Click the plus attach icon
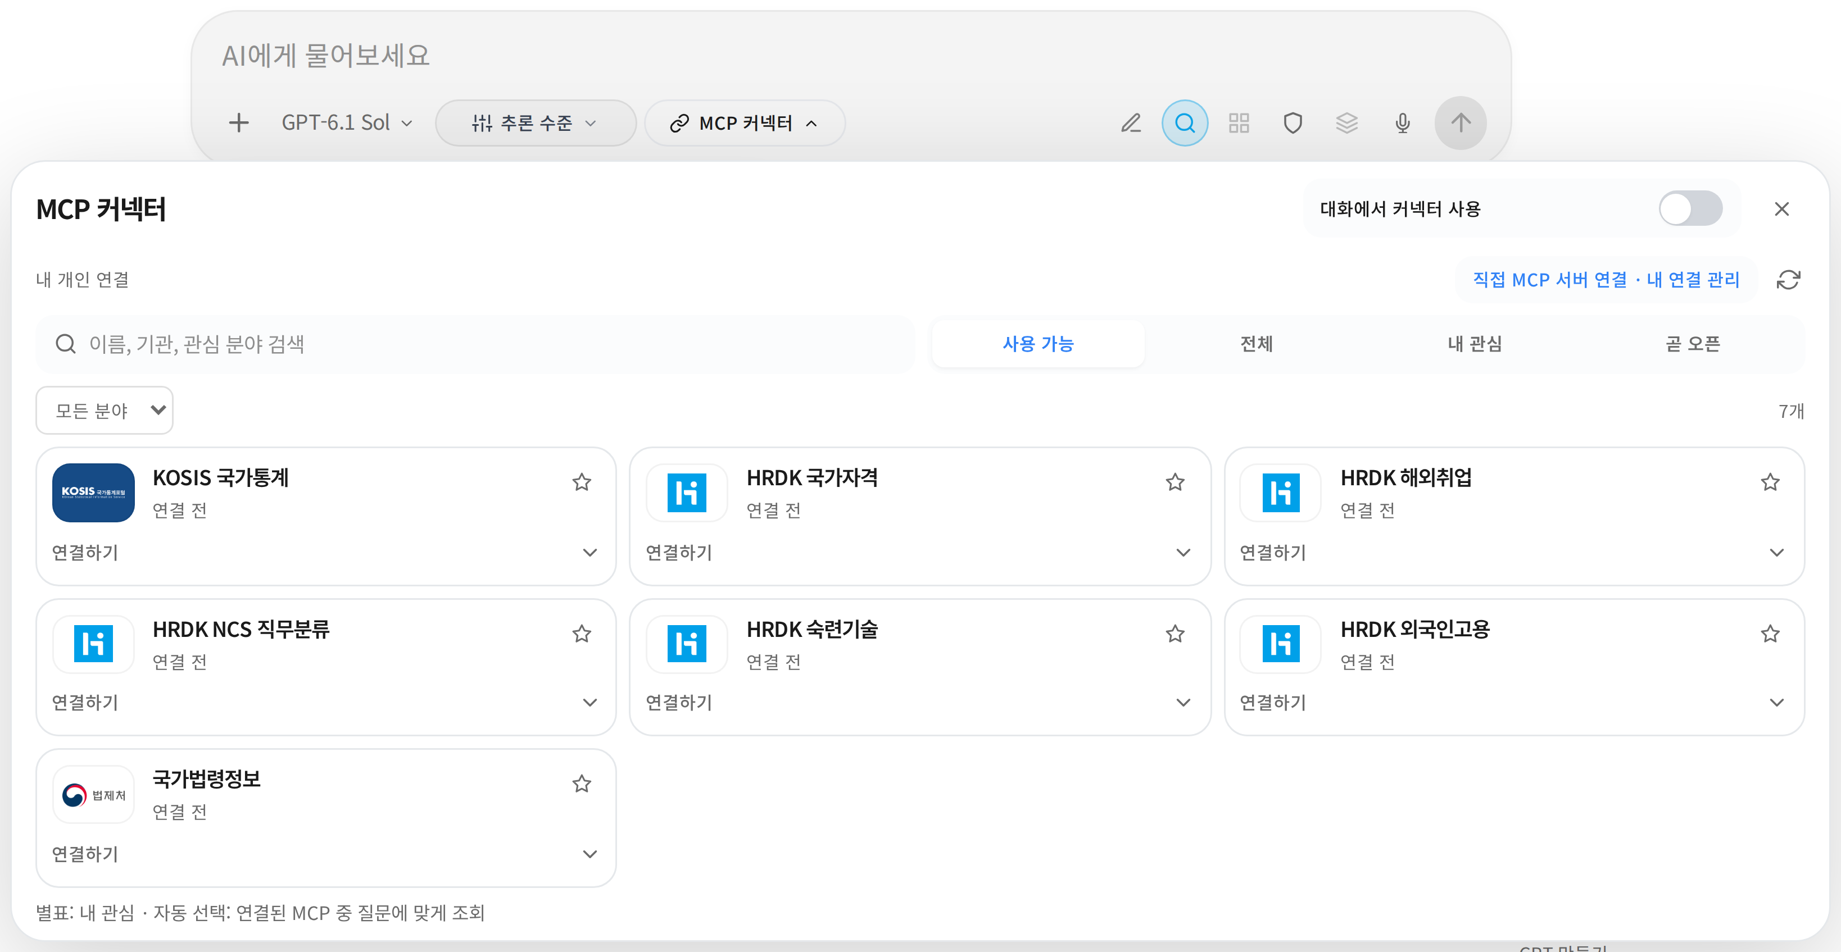 click(239, 123)
